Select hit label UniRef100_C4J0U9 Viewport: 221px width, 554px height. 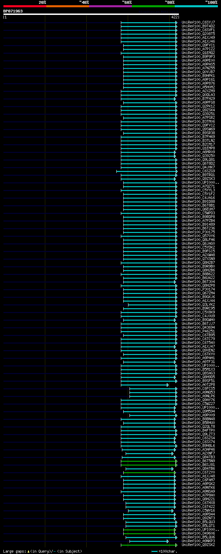[x=198, y=316]
